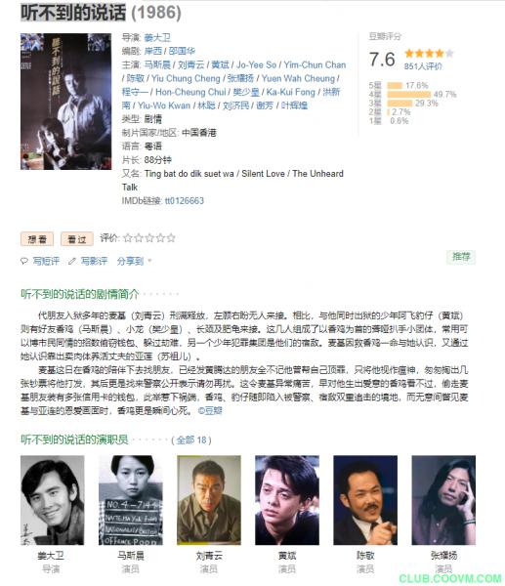Screen dimensions: 505x586
Task: Select the third rating star
Action: click(x=149, y=238)
